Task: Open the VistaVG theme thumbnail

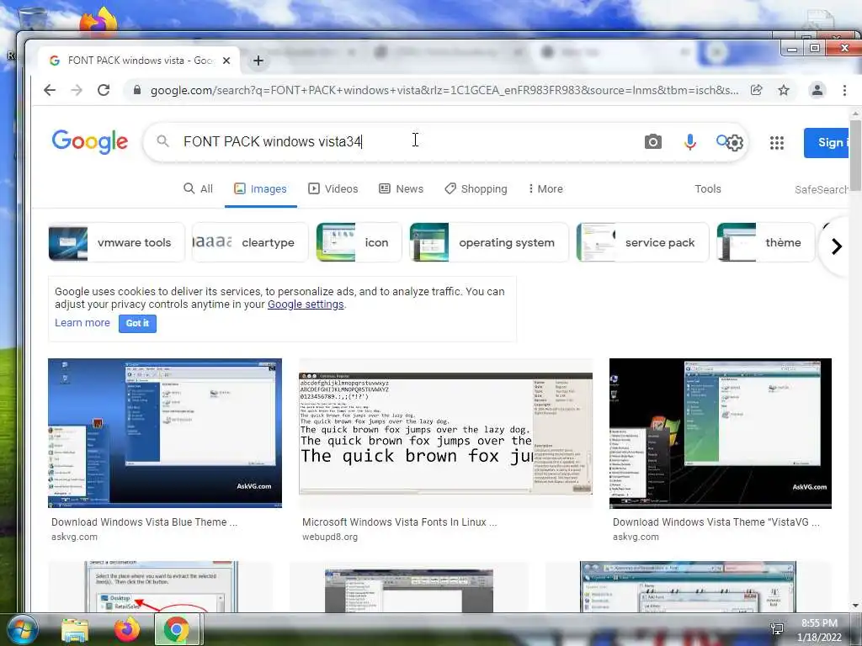Action: (x=721, y=433)
